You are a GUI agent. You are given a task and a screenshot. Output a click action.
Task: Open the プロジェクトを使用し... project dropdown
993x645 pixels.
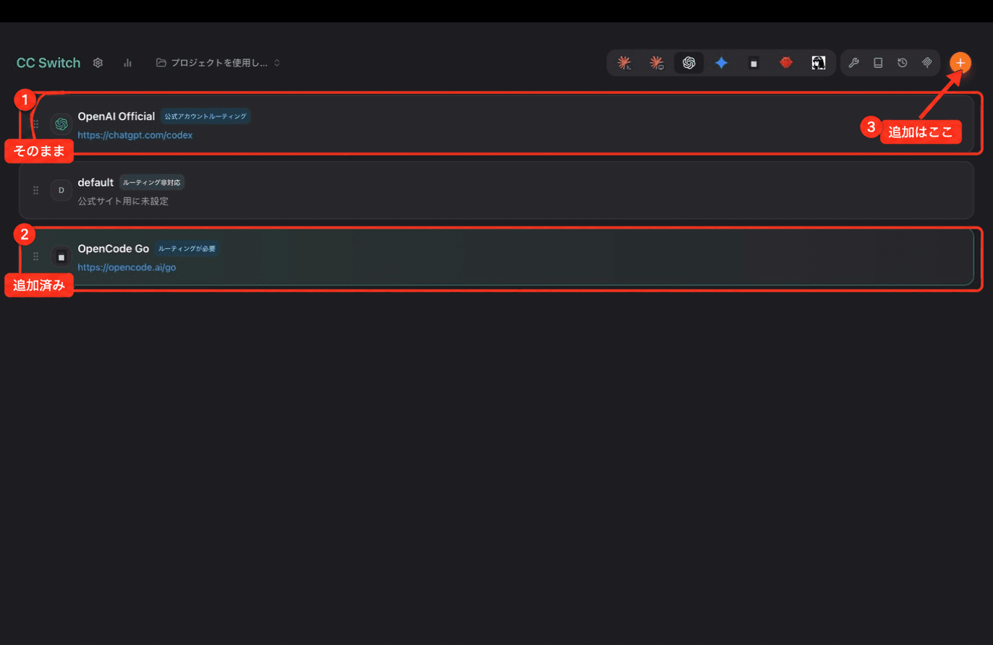(x=218, y=63)
